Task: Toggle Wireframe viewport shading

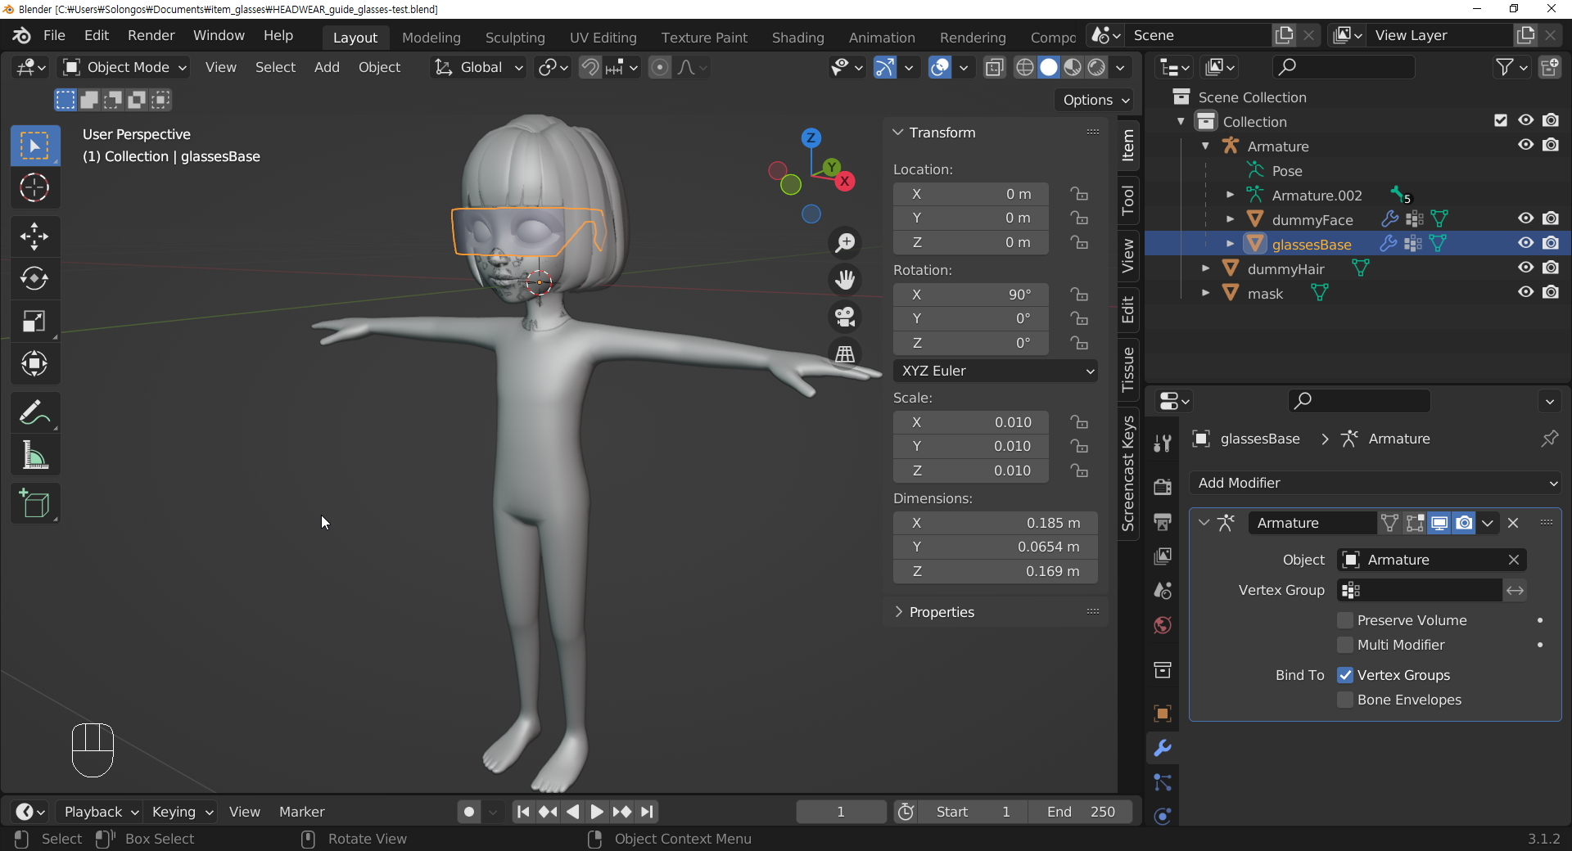Action: [x=1024, y=67]
